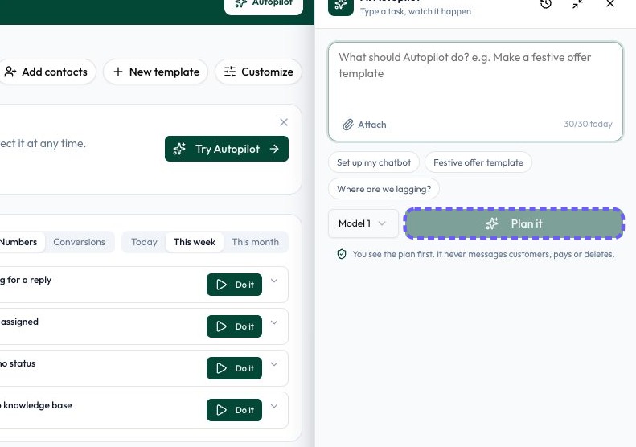The image size is (636, 447).
Task: Choose the Where are we lagging? suggestion
Action: tap(384, 189)
